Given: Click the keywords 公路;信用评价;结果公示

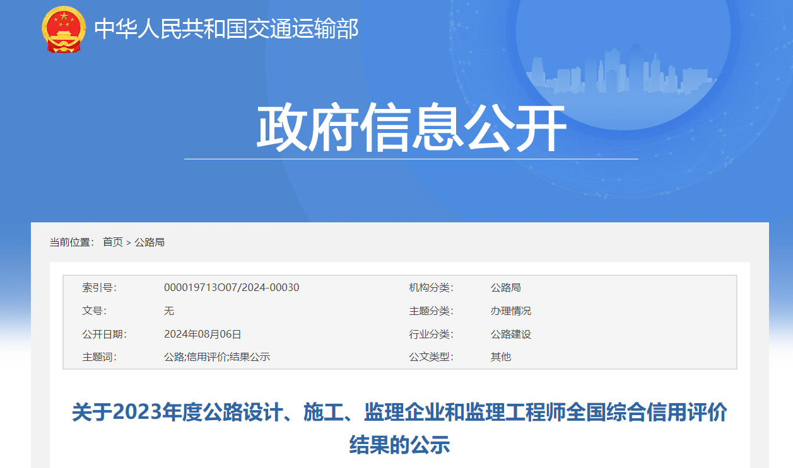Looking at the screenshot, I should [x=216, y=357].
